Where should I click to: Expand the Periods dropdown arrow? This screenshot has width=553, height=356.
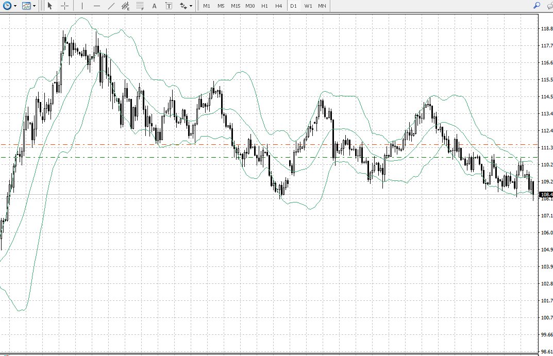click(x=15, y=6)
